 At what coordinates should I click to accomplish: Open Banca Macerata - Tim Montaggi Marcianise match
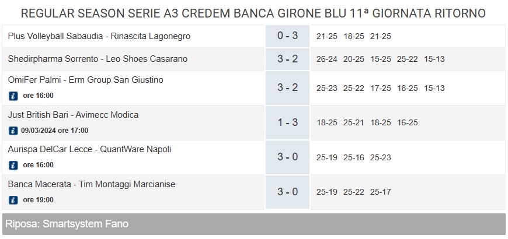92,184
